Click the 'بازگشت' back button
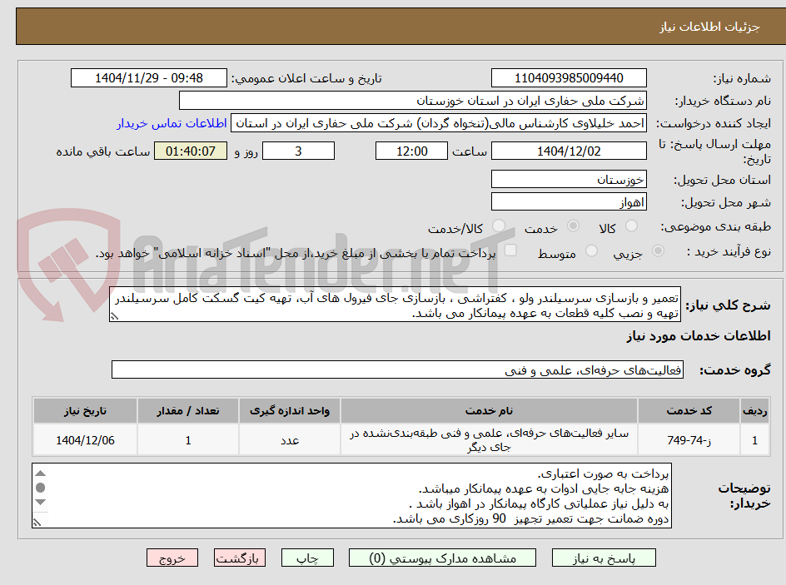The image size is (786, 585). [240, 558]
